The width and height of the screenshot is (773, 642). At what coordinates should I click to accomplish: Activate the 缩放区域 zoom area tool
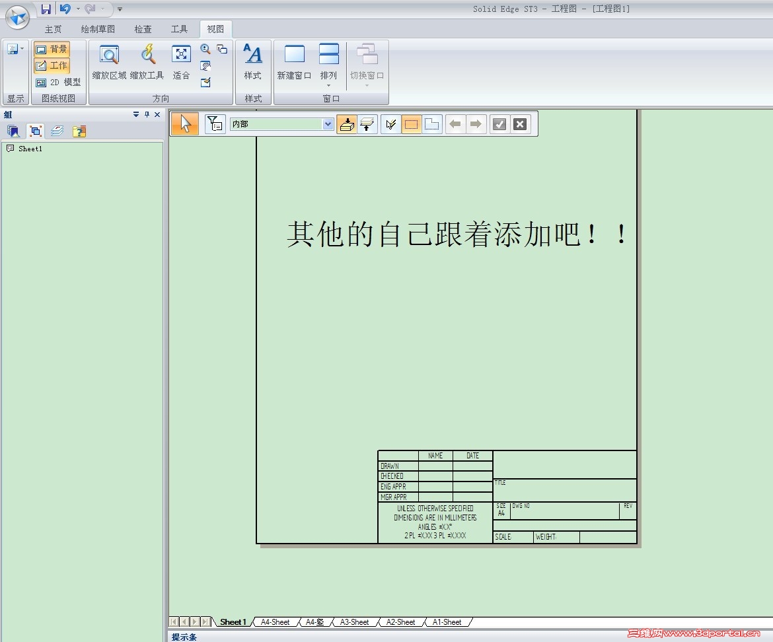(x=110, y=61)
